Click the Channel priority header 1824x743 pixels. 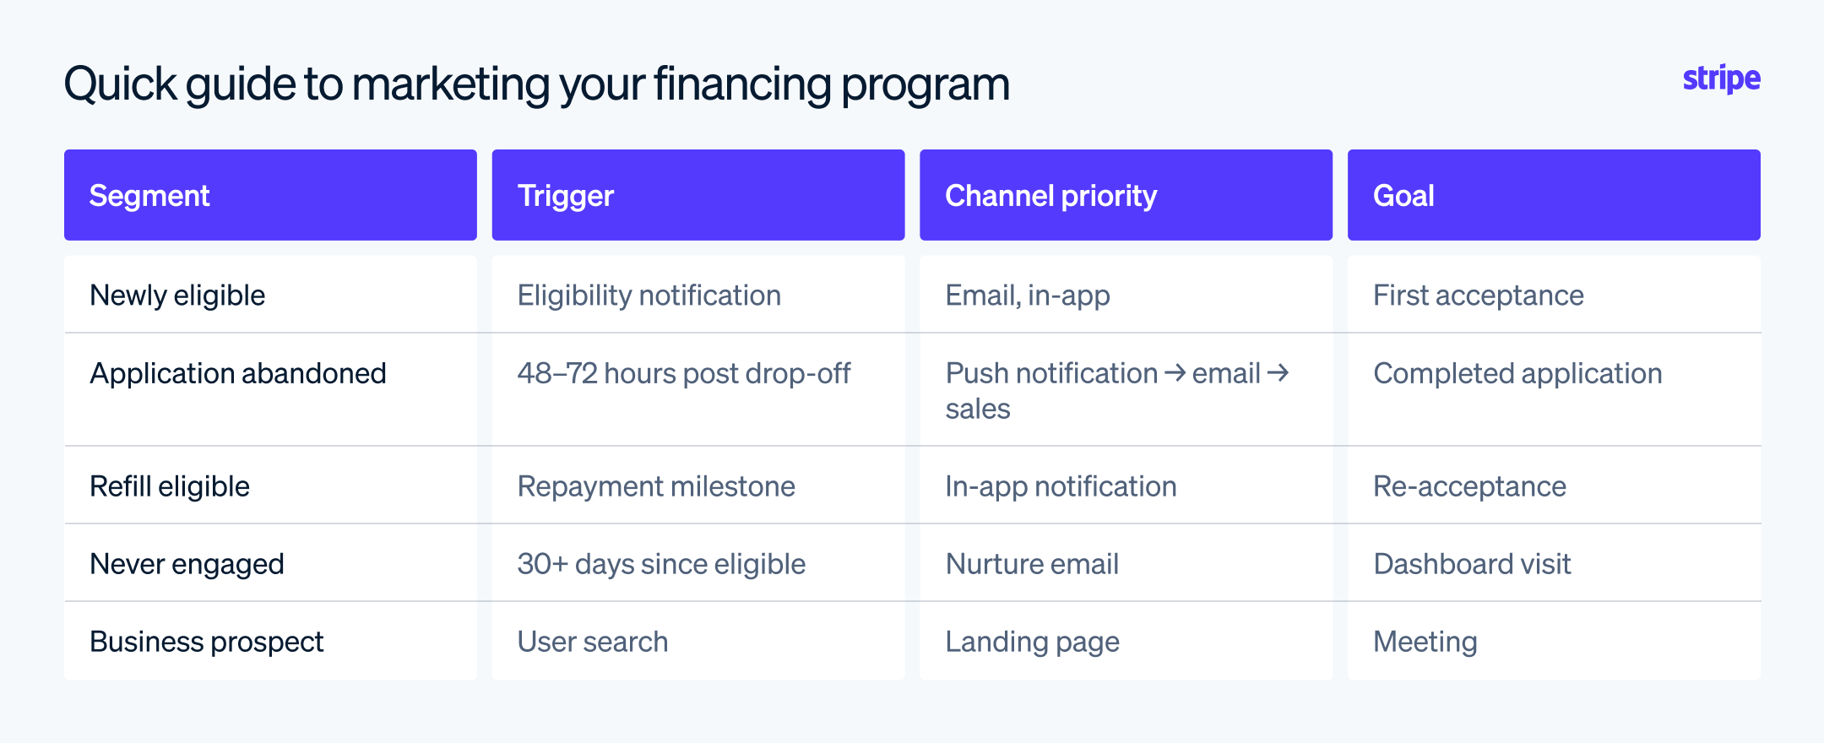click(x=1126, y=195)
